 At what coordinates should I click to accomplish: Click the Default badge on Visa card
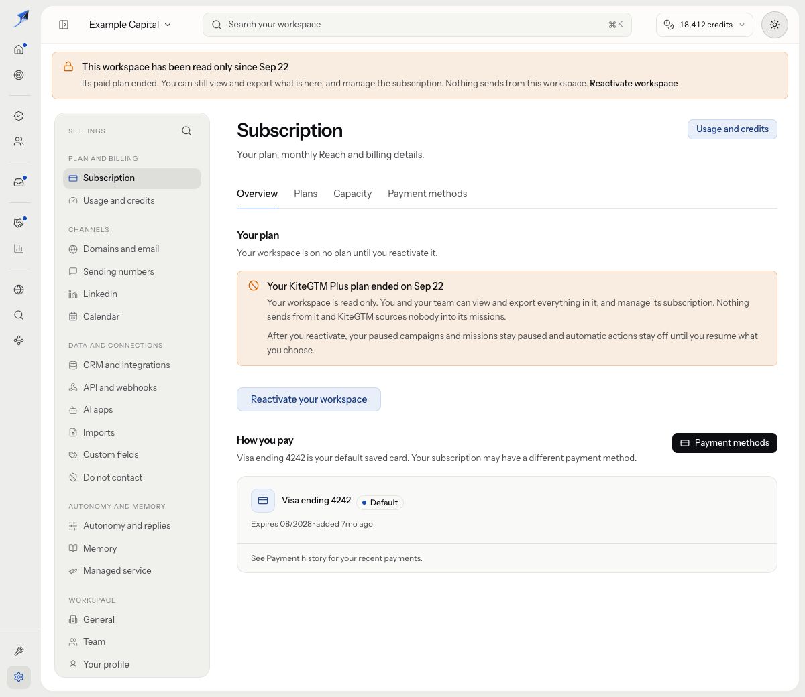pos(380,503)
